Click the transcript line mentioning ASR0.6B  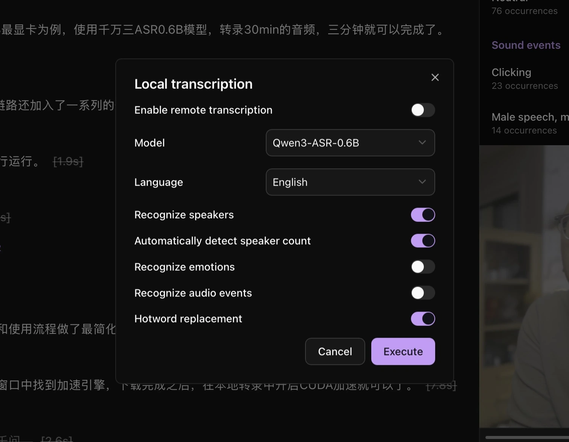point(222,29)
